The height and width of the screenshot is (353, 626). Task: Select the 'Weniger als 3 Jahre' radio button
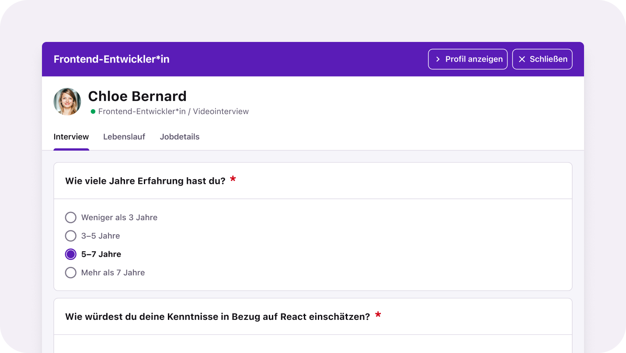71,218
